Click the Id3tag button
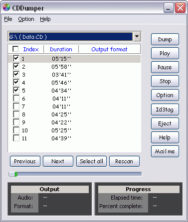Screen dimensions: 188x222 coord(165,110)
